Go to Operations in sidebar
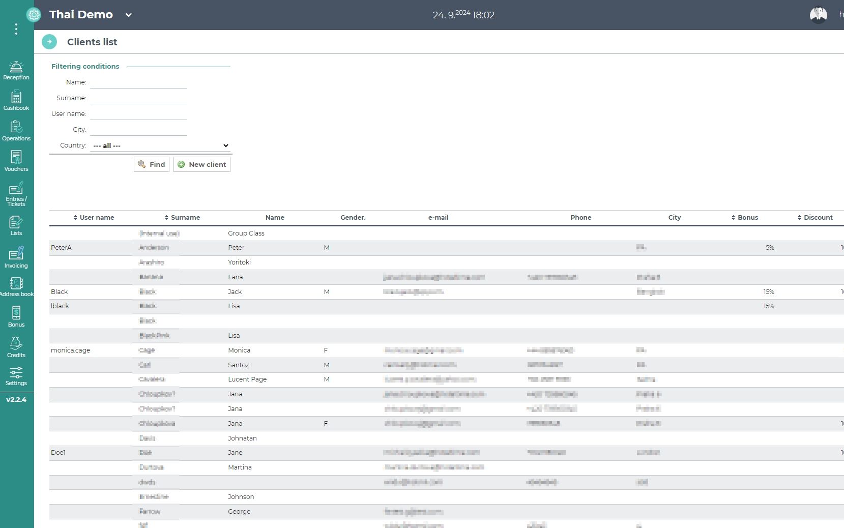The width and height of the screenshot is (844, 528). [x=16, y=131]
